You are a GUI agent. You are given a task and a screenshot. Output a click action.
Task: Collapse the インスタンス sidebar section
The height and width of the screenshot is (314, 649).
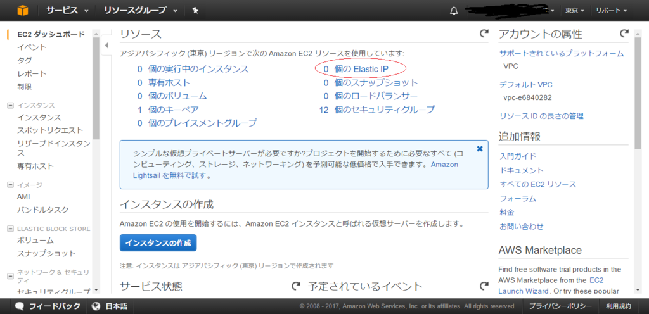(x=10, y=105)
